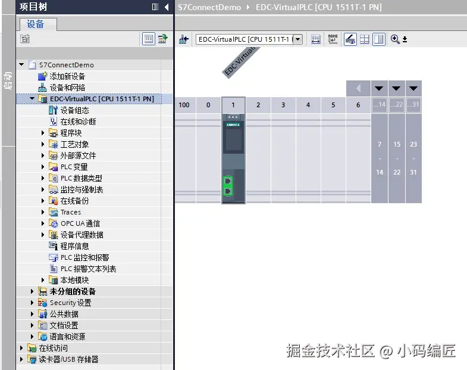Click the PLC 报警文本列表 document icon

click(54, 269)
